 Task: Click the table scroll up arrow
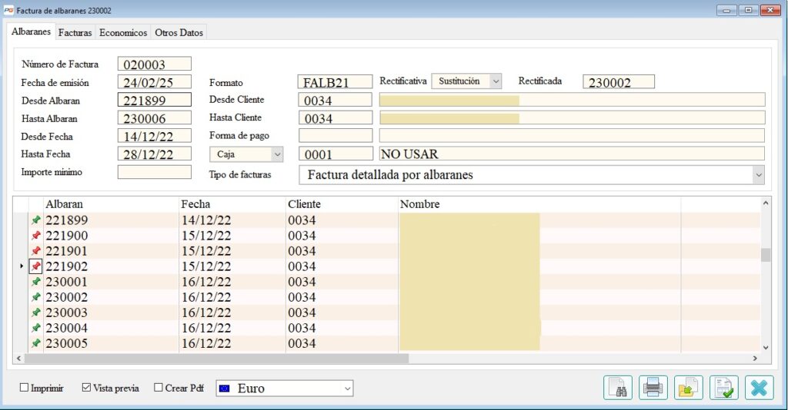(766, 203)
